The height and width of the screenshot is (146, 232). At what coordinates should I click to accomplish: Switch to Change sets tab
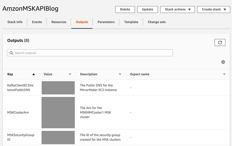(157, 22)
